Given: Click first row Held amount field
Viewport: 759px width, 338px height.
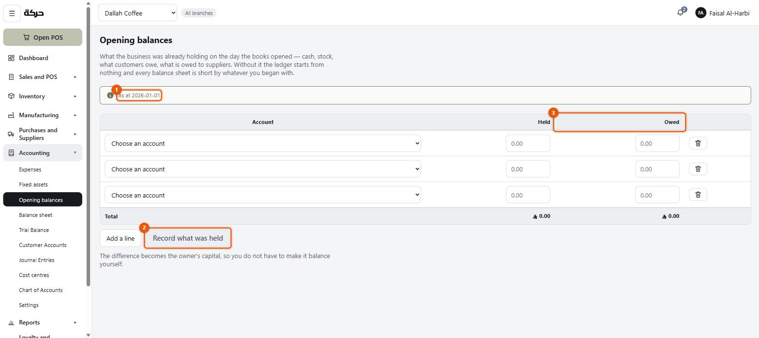Looking at the screenshot, I should coord(528,143).
